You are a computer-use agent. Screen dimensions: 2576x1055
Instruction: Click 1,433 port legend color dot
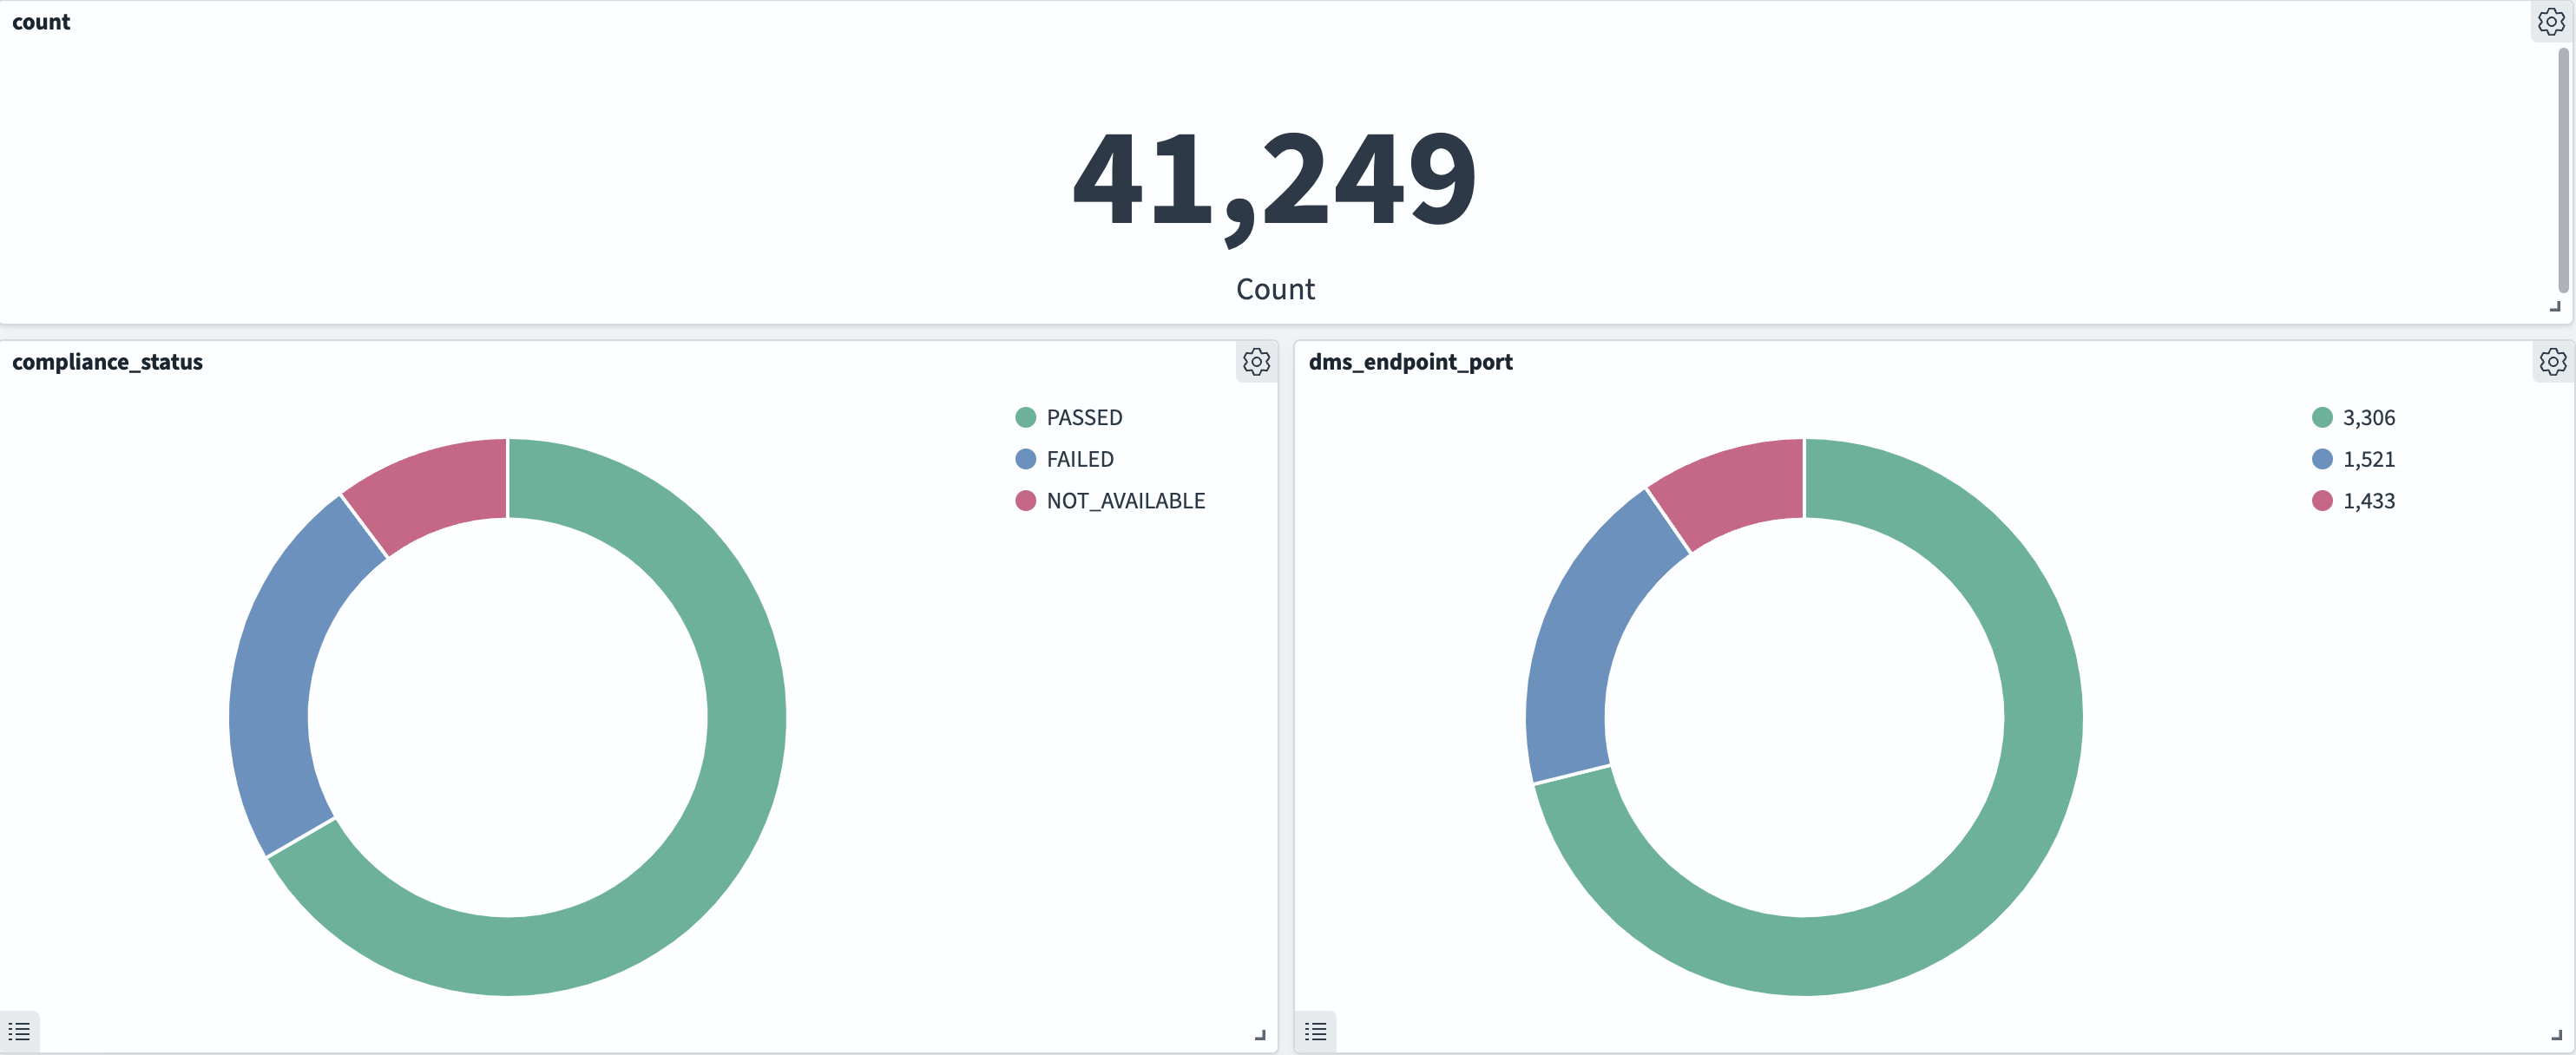coord(2322,500)
